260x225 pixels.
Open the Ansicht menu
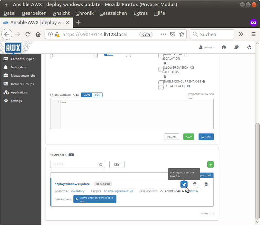pyautogui.click(x=61, y=13)
